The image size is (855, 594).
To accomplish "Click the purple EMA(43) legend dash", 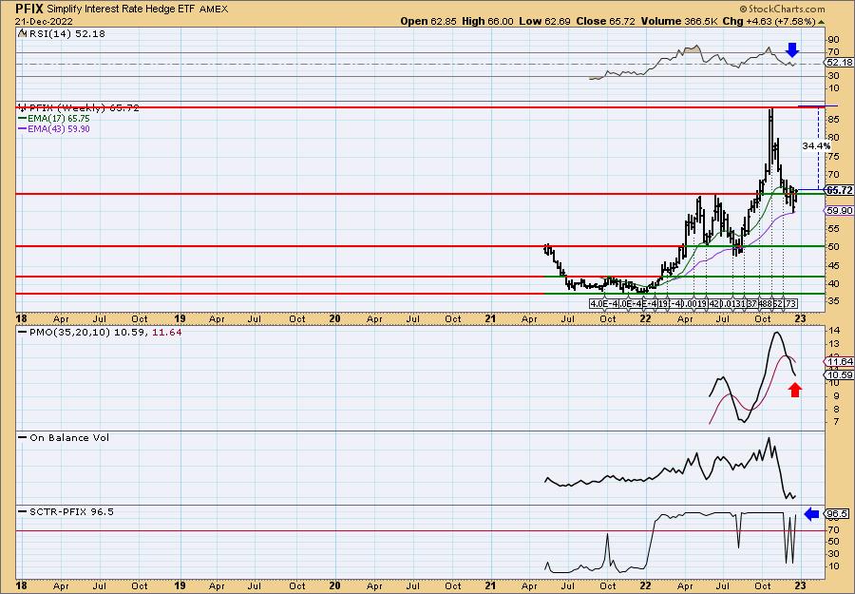I will pyautogui.click(x=23, y=129).
